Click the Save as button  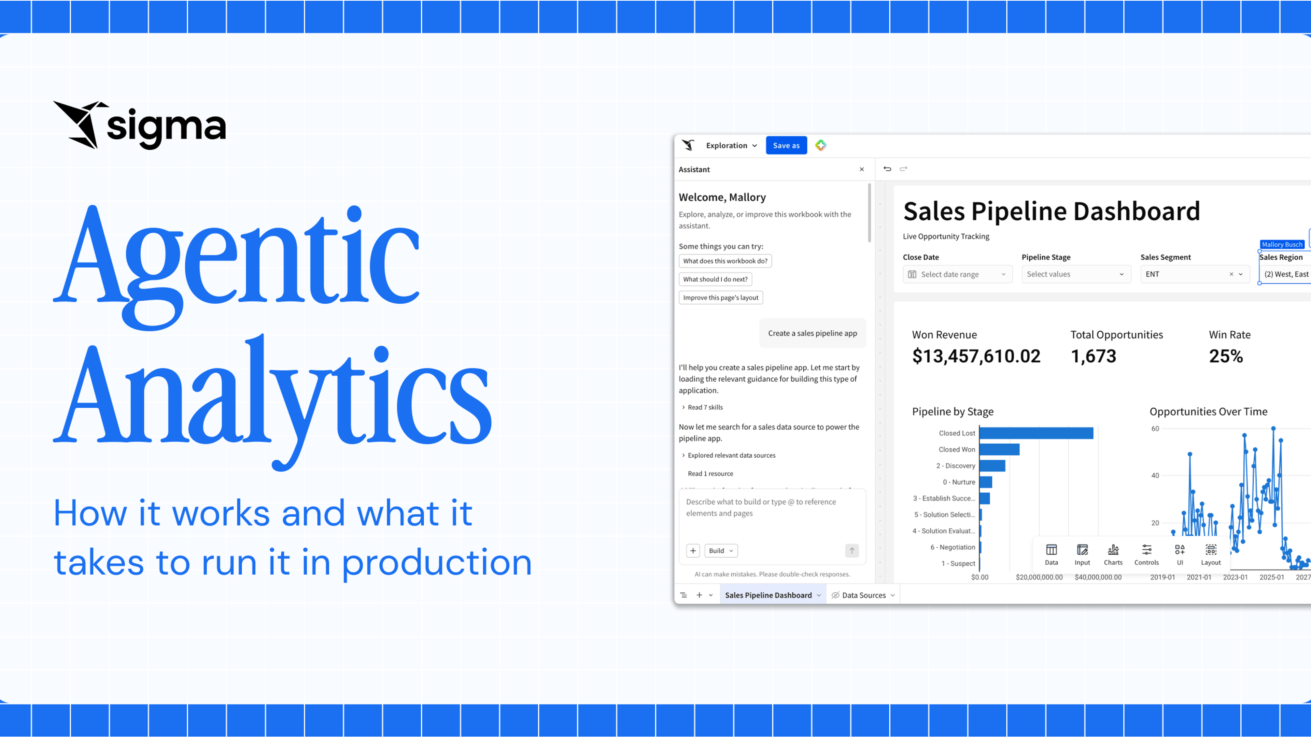[x=786, y=145]
